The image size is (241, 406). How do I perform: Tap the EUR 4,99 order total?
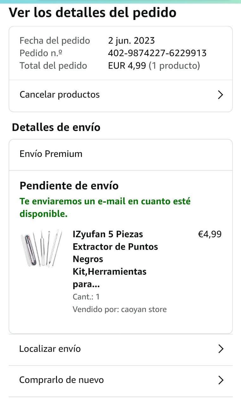coord(127,66)
